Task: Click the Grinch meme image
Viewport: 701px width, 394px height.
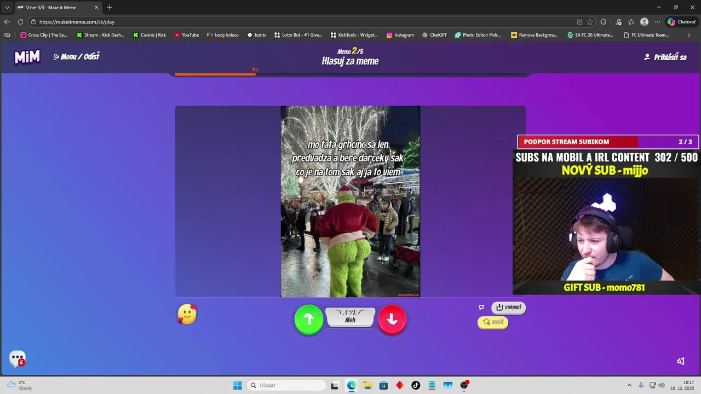Action: pyautogui.click(x=350, y=201)
